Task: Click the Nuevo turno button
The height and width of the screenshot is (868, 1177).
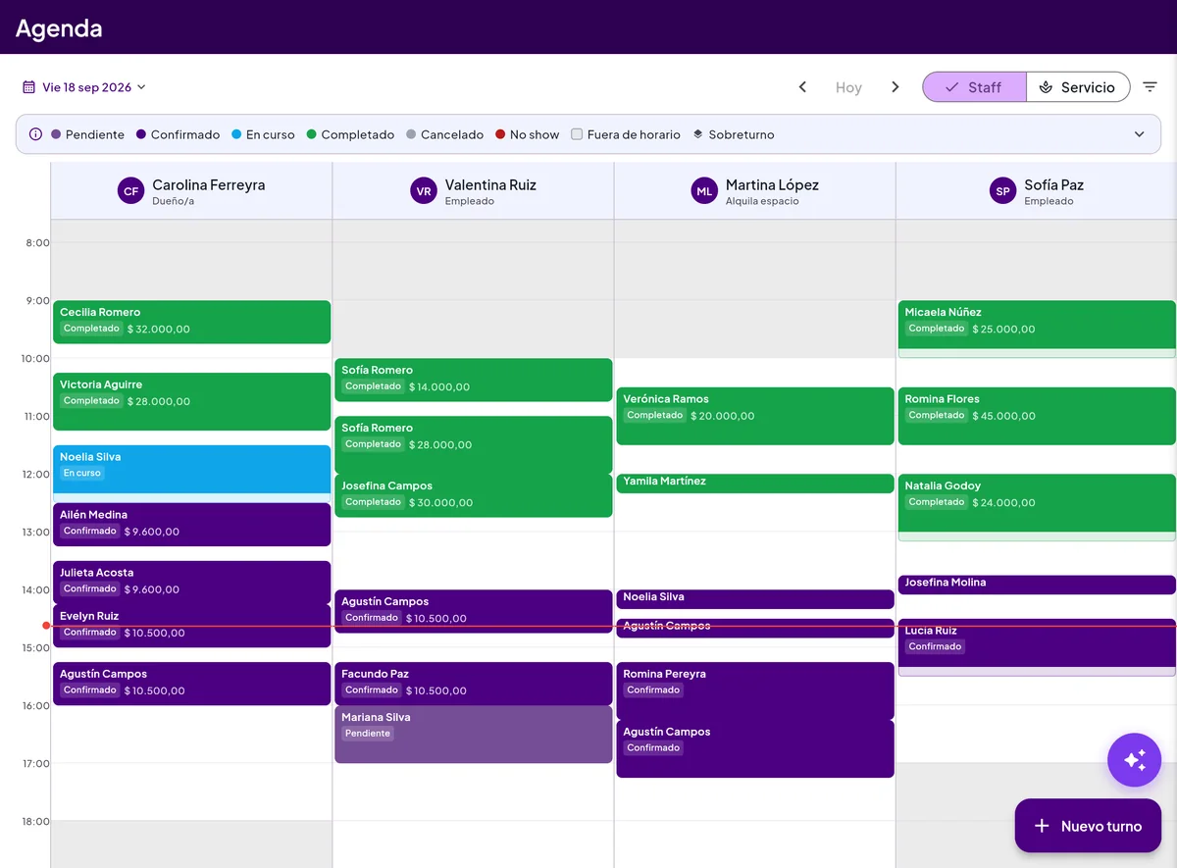Action: click(1089, 826)
